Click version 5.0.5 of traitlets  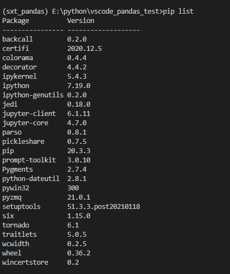77,235
